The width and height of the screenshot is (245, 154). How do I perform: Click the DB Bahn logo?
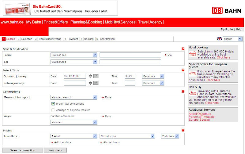coord(226,11)
